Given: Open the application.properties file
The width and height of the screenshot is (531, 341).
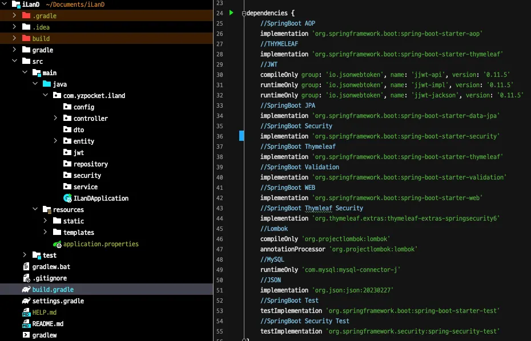Looking at the screenshot, I should (100, 244).
